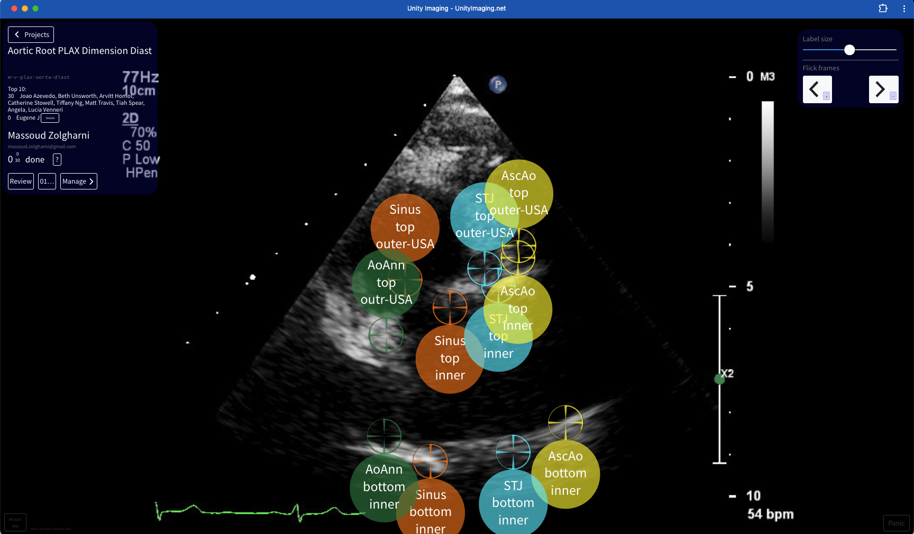Open the small Details button beside Eugene J

[x=50, y=118]
